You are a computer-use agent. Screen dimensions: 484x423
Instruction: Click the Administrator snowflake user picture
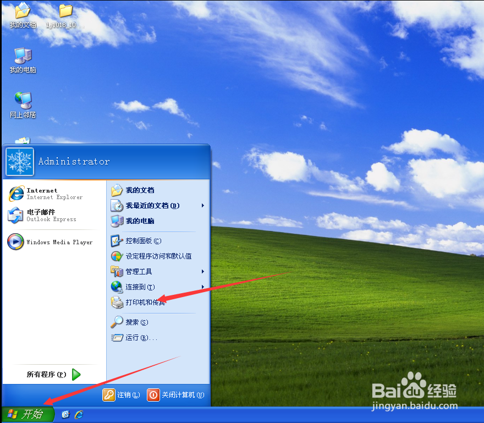pyautogui.click(x=20, y=162)
